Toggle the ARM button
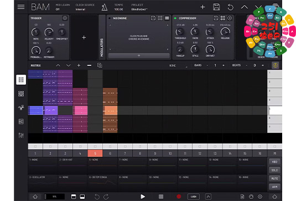 pos(274,187)
